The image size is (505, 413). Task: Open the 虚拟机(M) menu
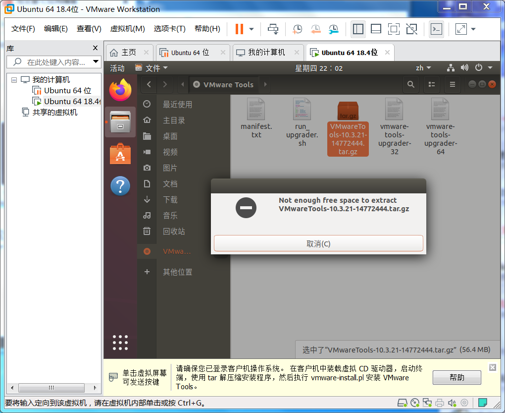coord(128,29)
